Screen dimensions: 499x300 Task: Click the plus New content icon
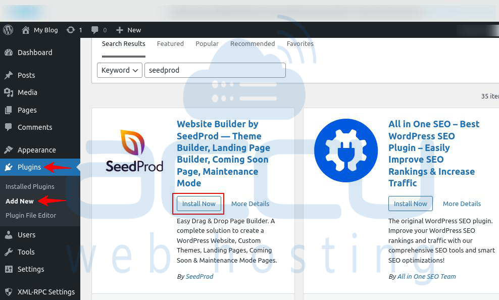coord(120,30)
